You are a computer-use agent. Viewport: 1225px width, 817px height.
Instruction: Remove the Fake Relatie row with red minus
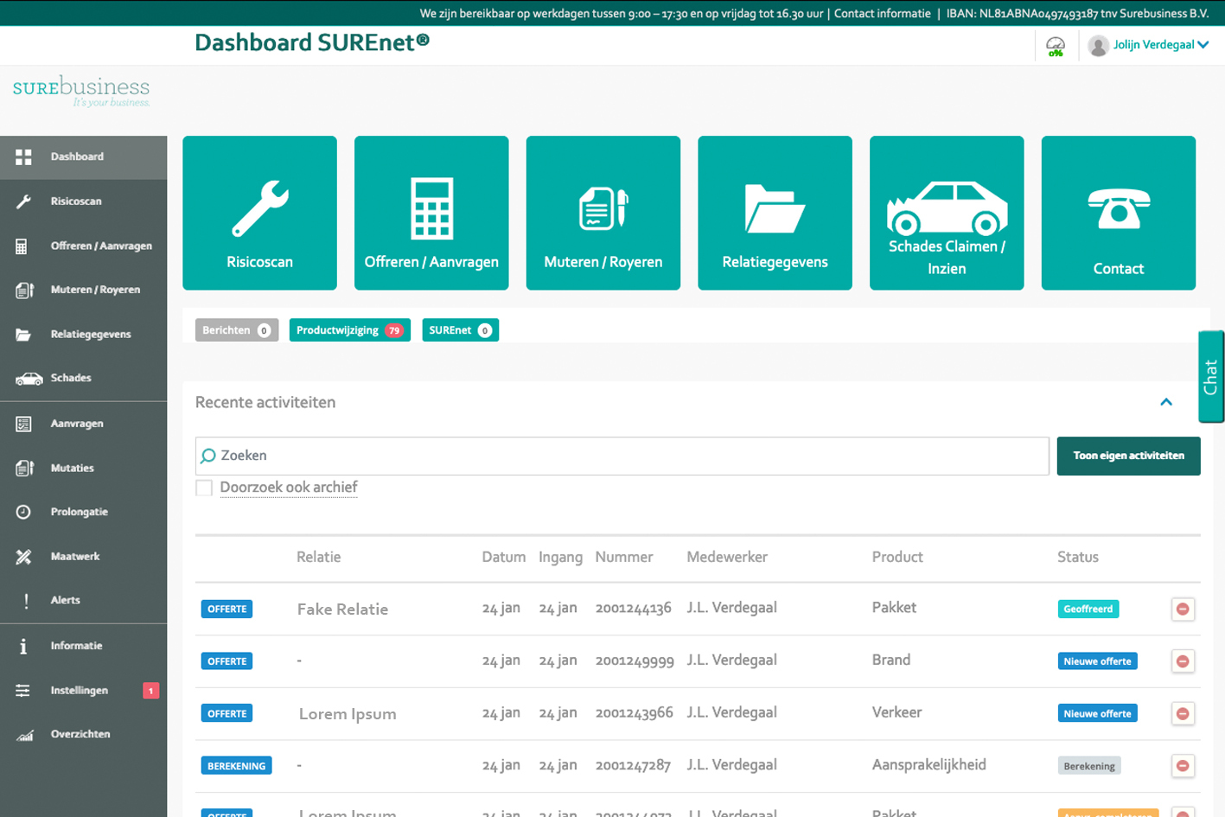click(1183, 610)
